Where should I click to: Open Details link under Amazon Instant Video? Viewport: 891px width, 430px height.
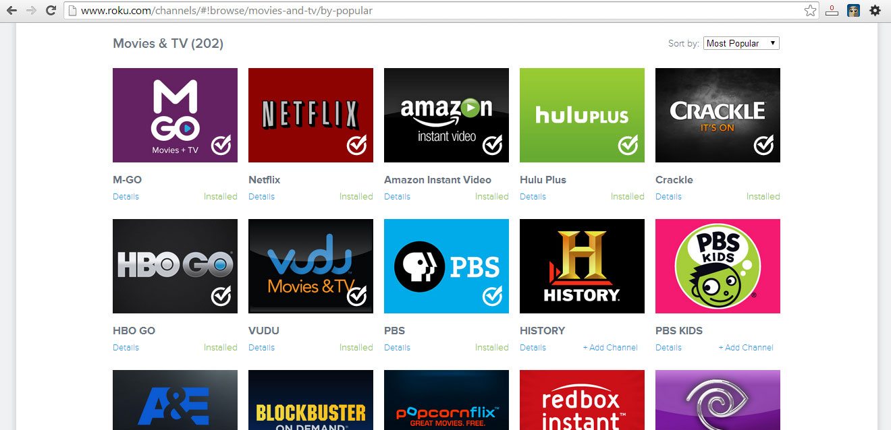[397, 197]
